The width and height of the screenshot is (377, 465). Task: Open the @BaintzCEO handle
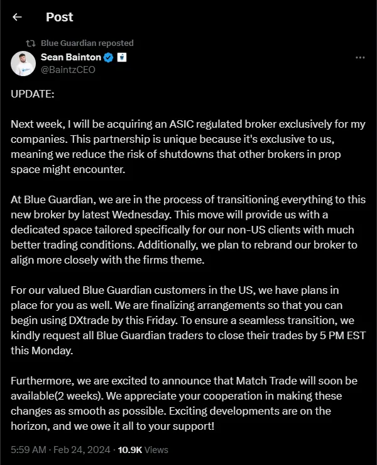coord(68,70)
